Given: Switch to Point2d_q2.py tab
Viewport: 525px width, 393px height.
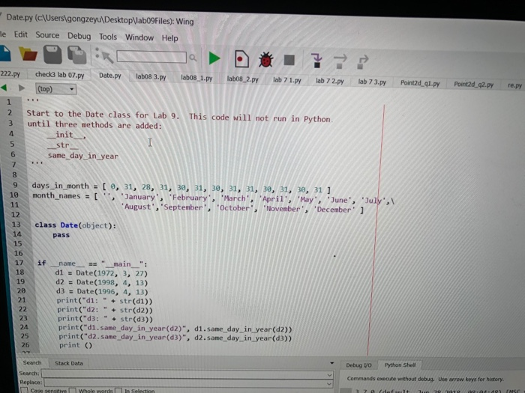Looking at the screenshot, I should click(473, 84).
